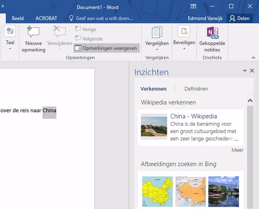Collapse the ribbon with the chevron
The height and width of the screenshot is (209, 259).
coord(253,58)
